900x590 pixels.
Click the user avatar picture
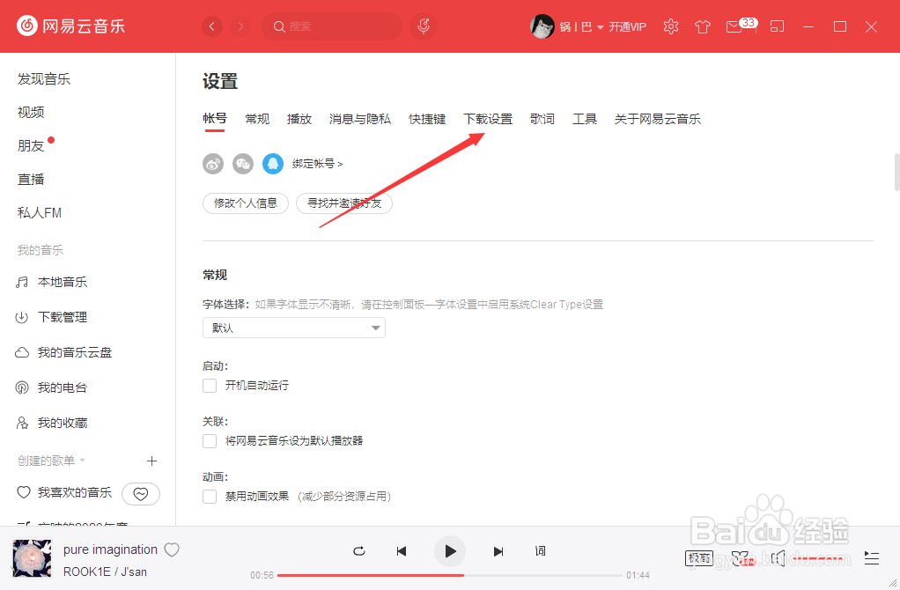542,26
